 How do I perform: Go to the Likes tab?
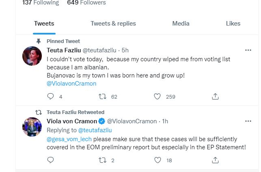click(x=233, y=24)
